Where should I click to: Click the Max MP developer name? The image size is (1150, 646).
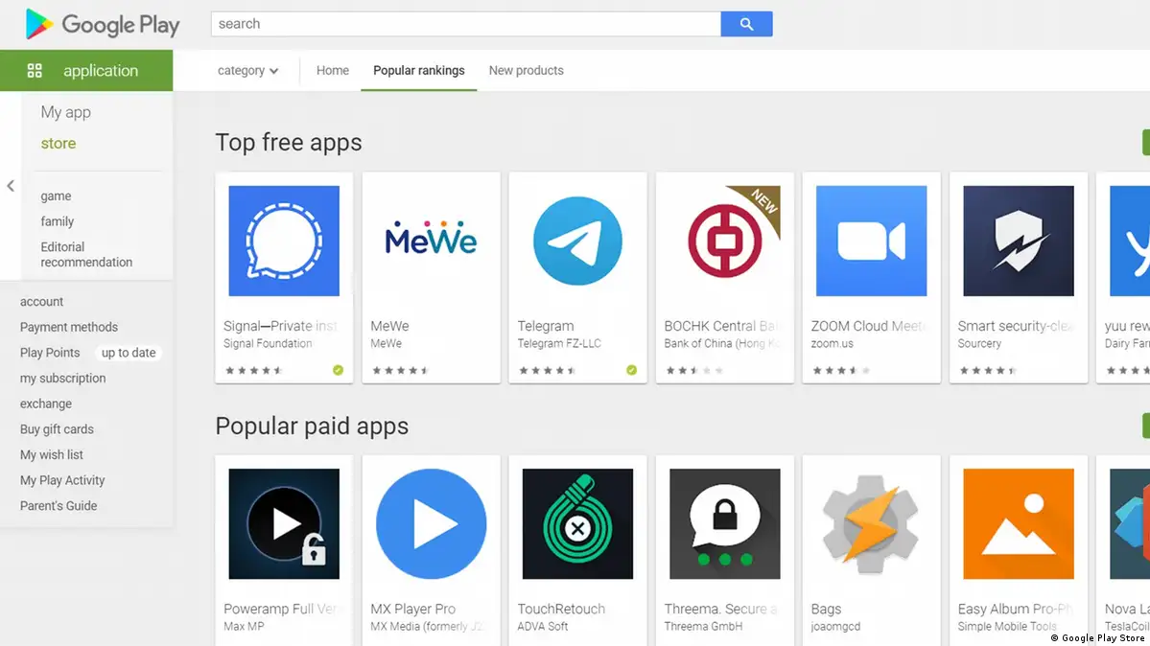point(244,626)
